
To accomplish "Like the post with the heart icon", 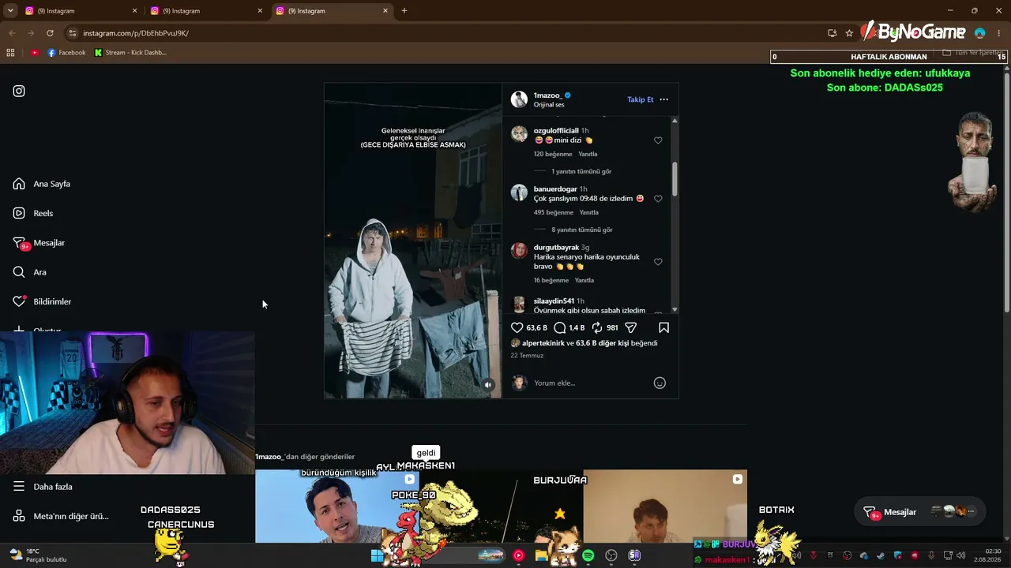I will pos(517,327).
